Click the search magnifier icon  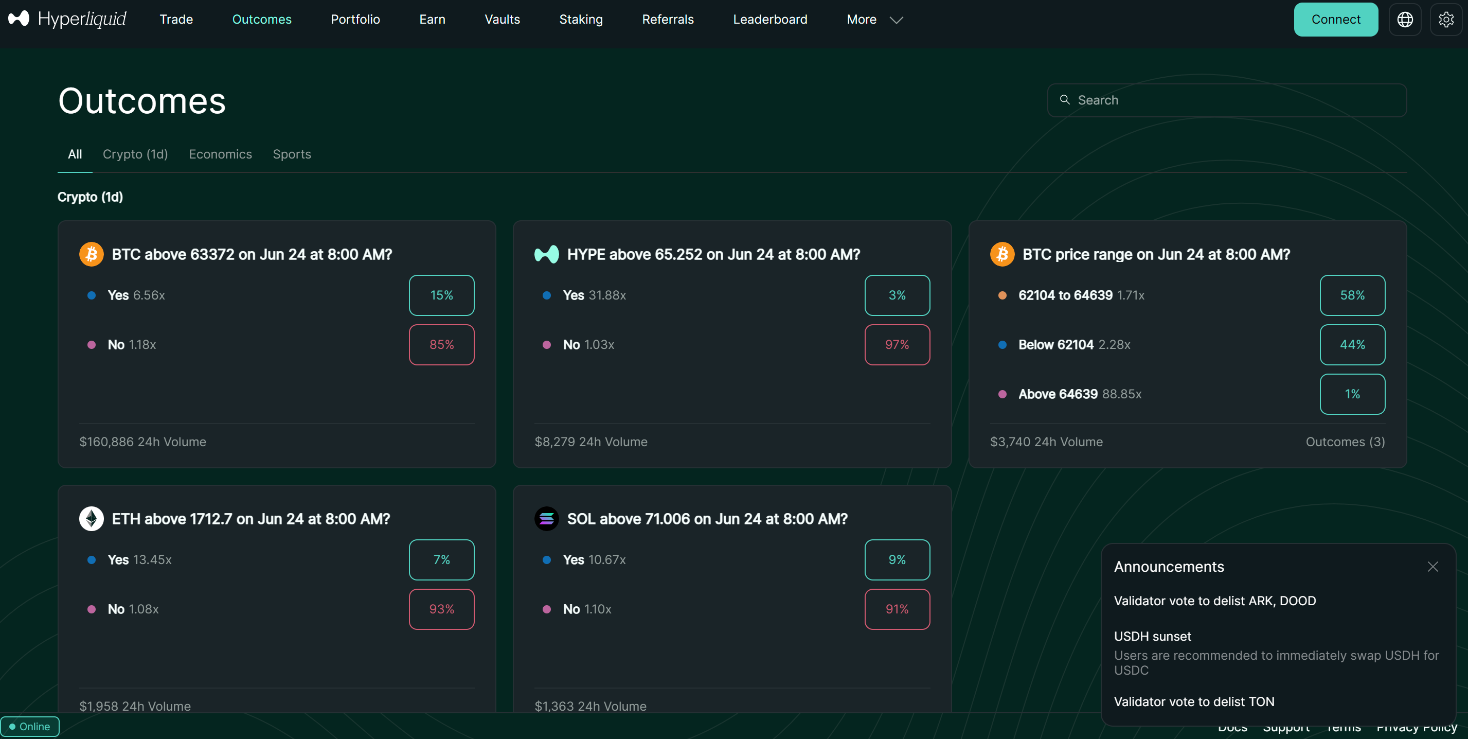point(1065,100)
